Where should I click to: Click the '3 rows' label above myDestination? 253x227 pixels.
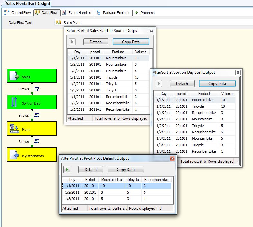click(24, 142)
